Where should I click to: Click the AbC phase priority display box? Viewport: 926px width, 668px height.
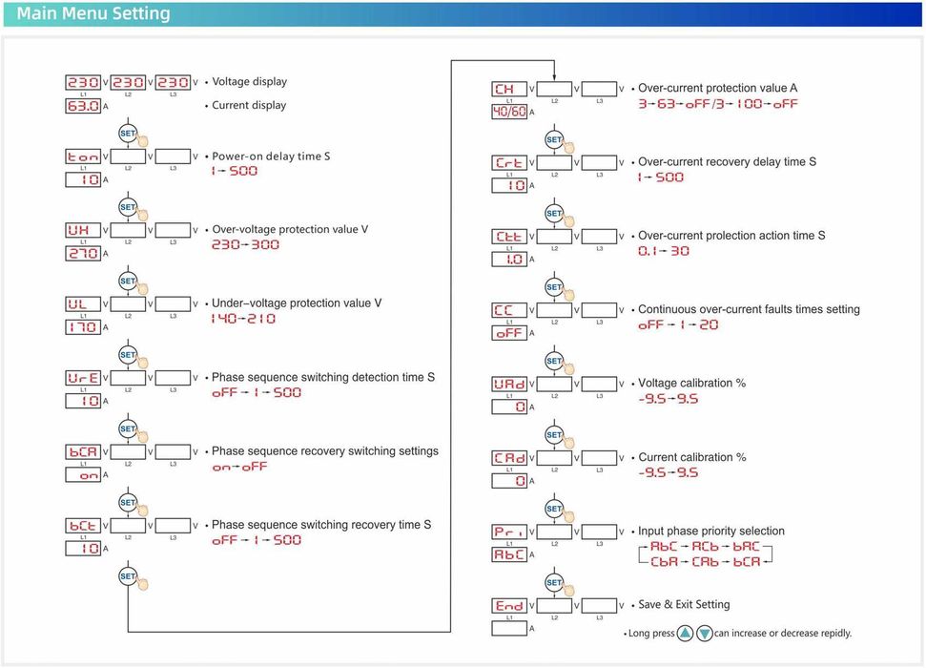pyautogui.click(x=509, y=554)
